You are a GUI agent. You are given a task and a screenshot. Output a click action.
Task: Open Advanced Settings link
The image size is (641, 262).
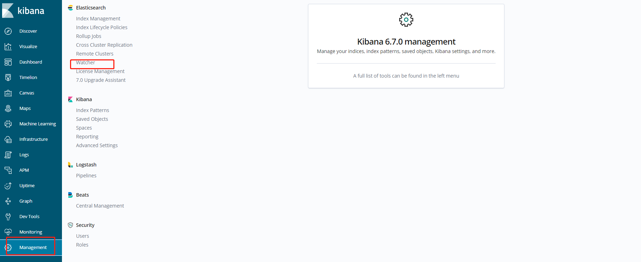[x=97, y=145]
